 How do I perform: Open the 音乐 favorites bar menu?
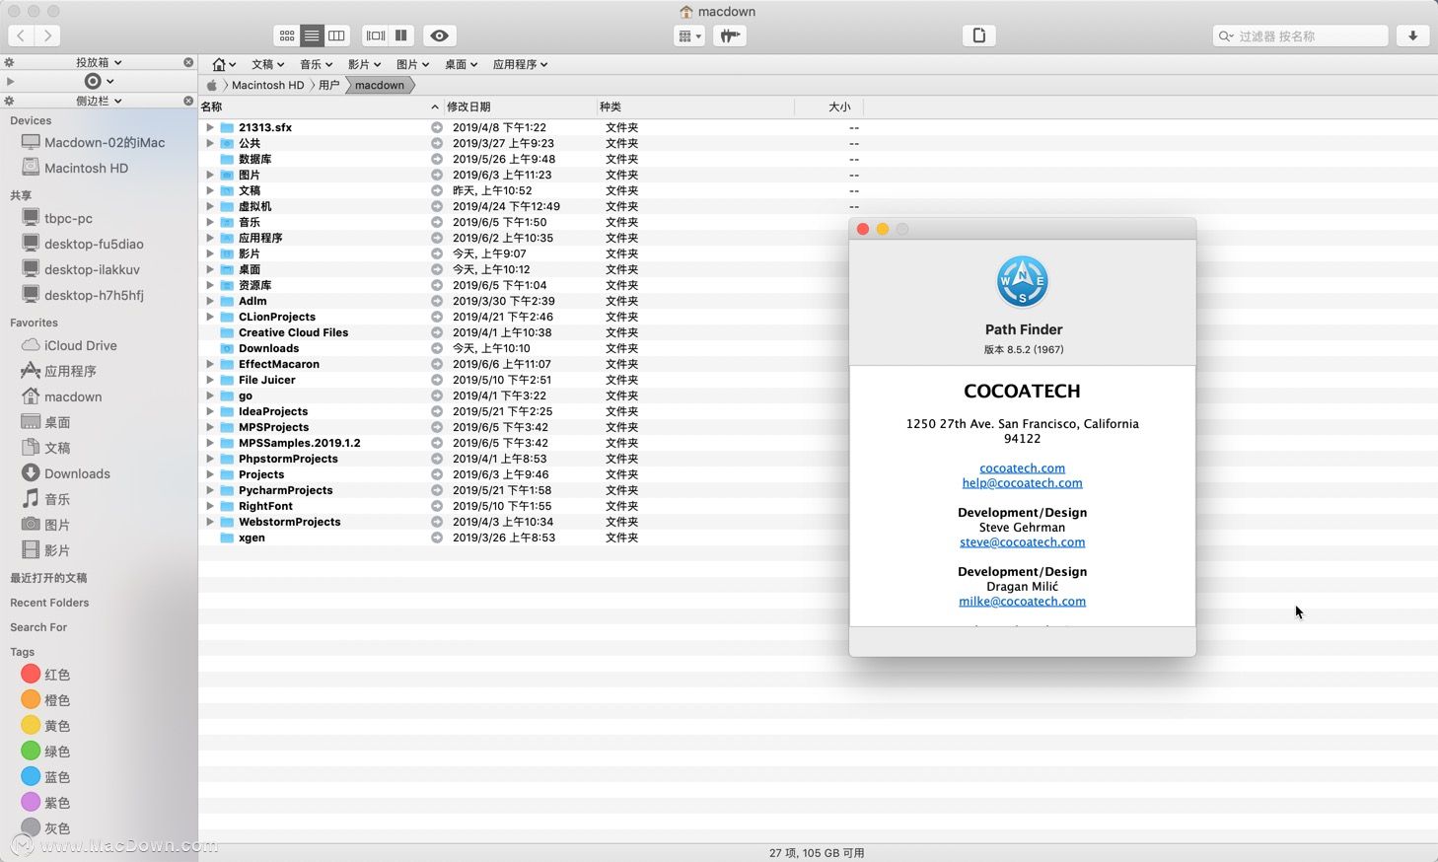pos(316,64)
